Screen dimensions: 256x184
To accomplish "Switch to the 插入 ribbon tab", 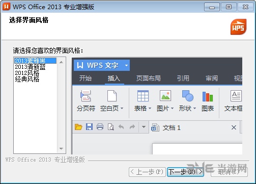I will (114, 78).
